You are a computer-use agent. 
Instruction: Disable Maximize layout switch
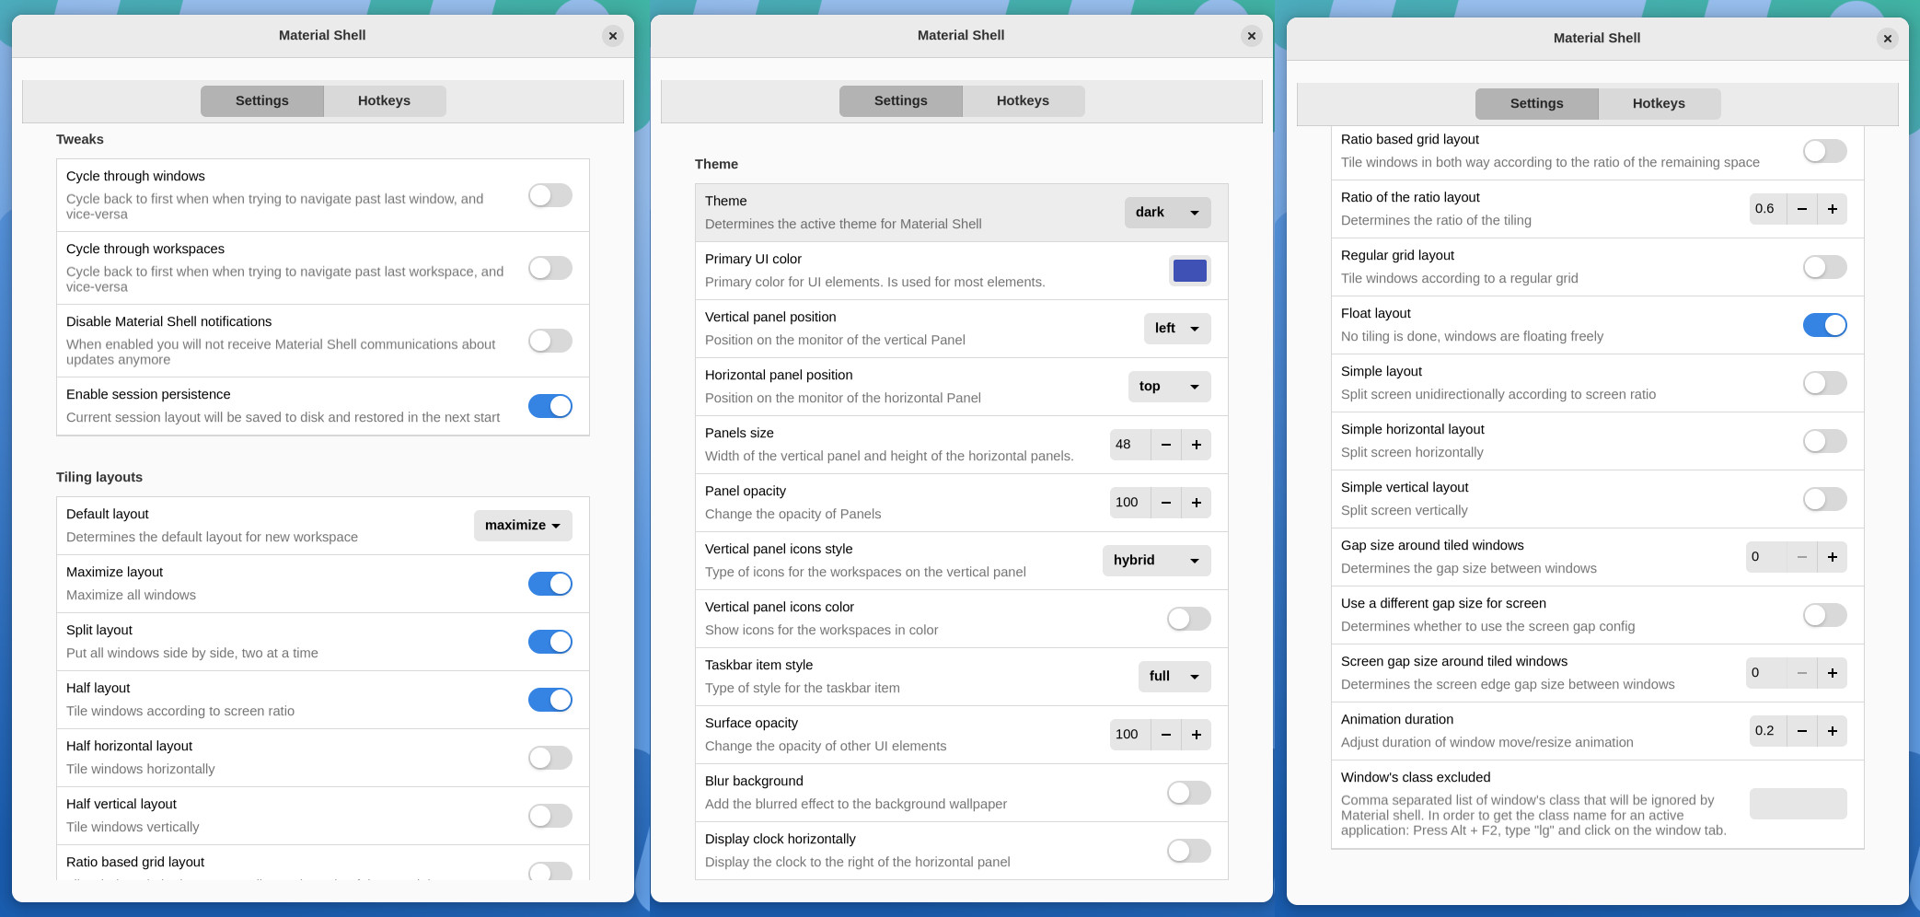550,584
